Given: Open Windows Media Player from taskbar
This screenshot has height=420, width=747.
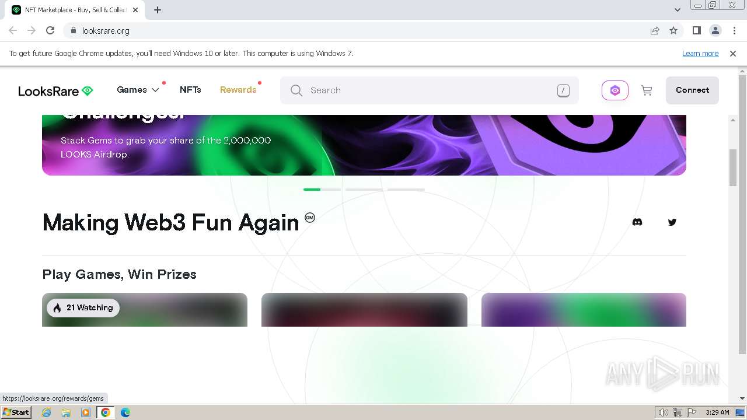Looking at the screenshot, I should point(86,412).
